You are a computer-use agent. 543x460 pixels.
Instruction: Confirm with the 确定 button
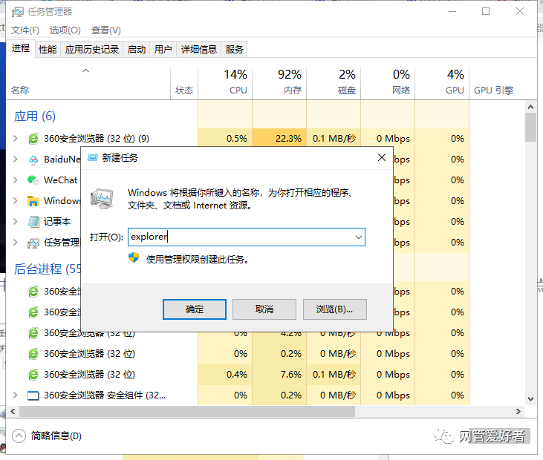[x=195, y=309]
